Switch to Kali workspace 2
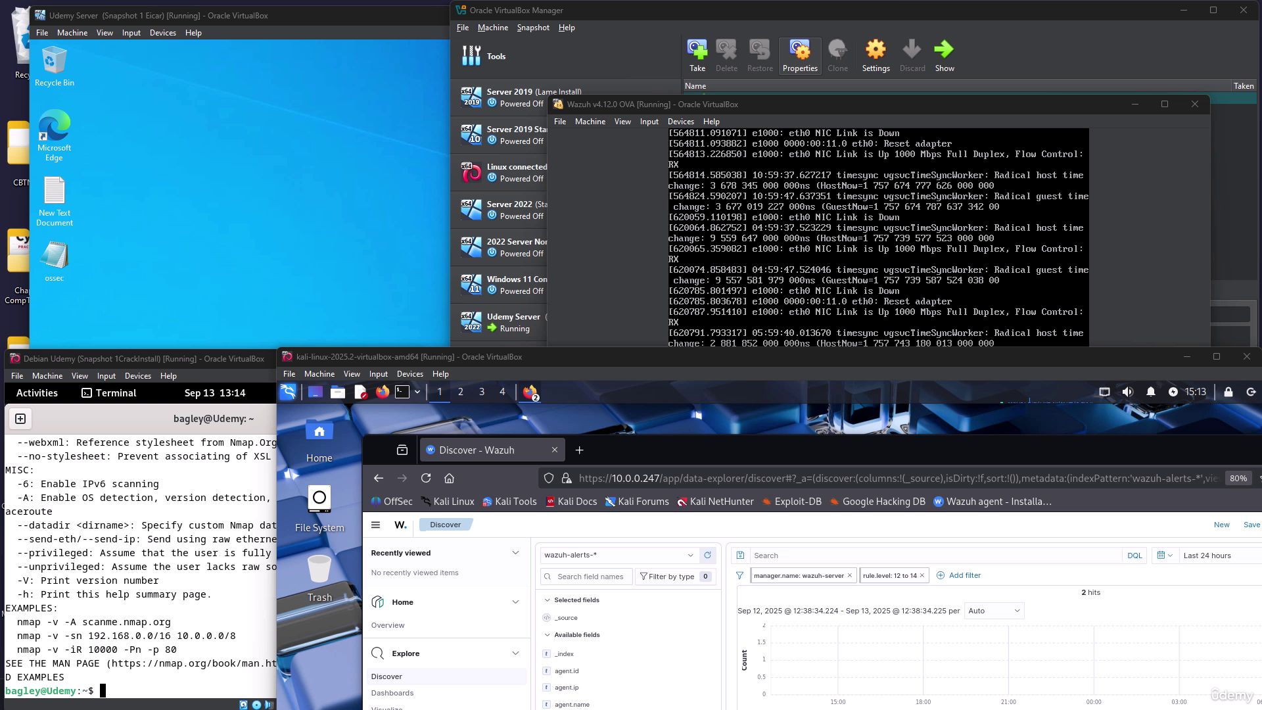 [x=460, y=392]
